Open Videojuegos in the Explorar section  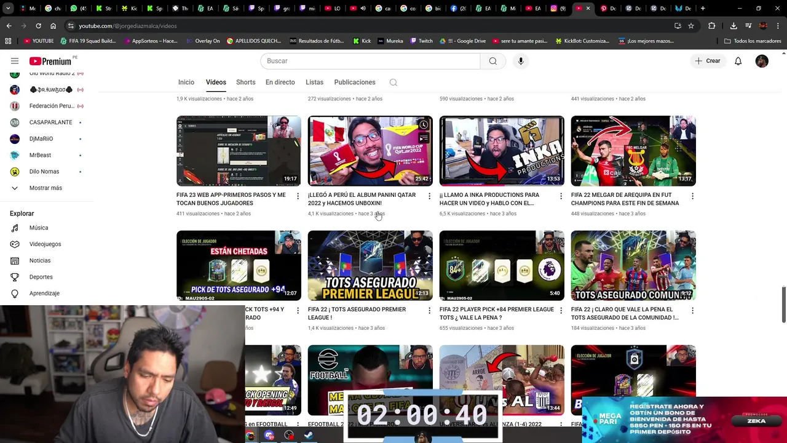[x=45, y=244]
